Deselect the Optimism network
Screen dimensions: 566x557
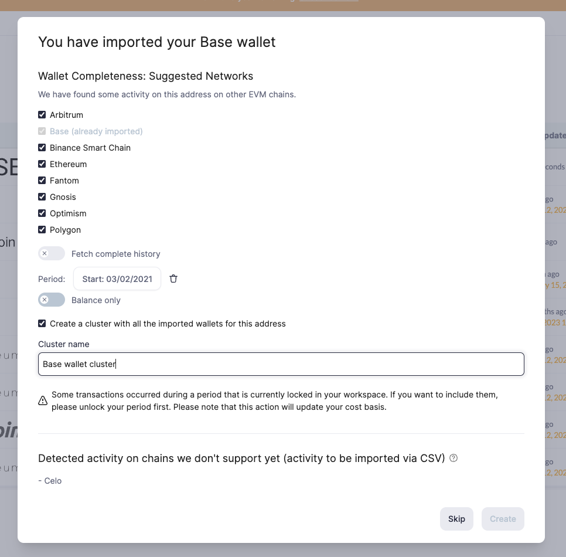coord(42,213)
